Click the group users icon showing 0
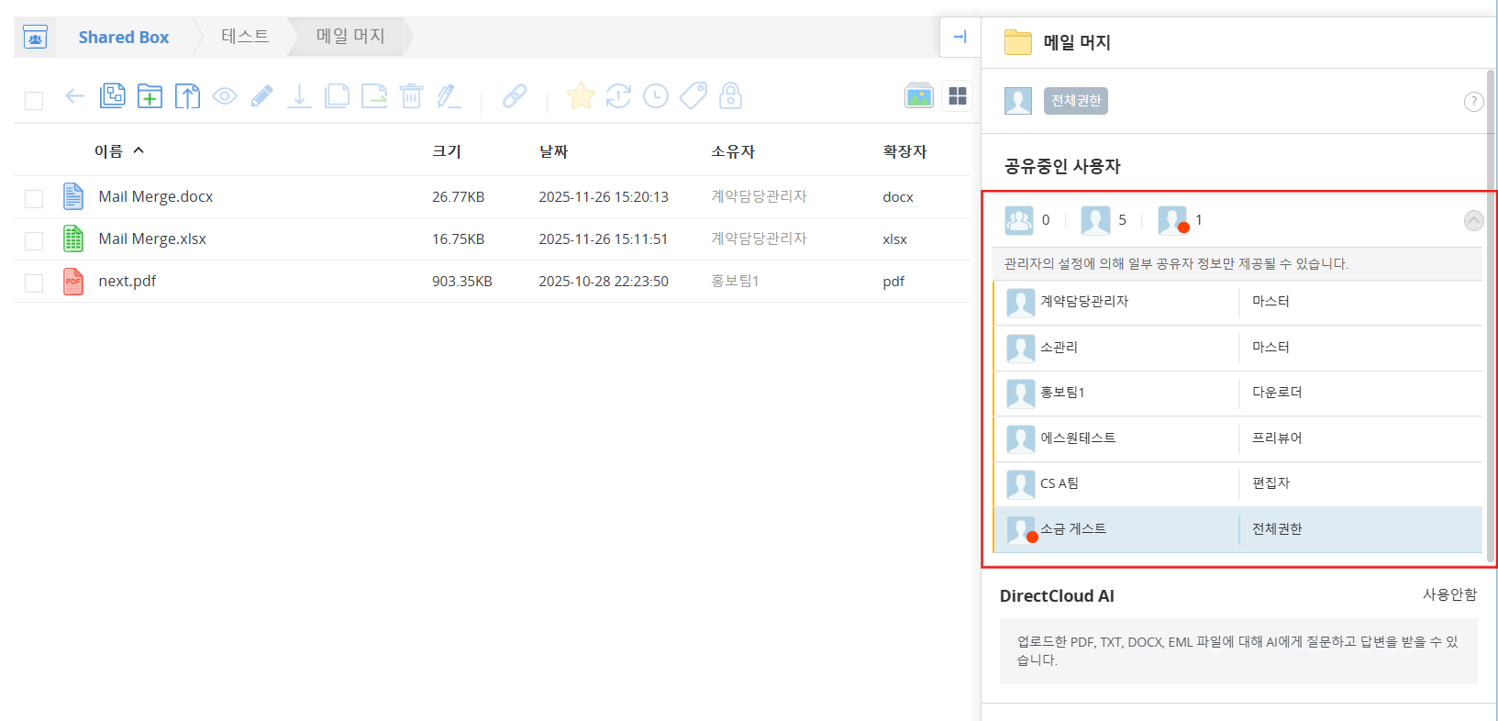The width and height of the screenshot is (1498, 721). 1019,220
